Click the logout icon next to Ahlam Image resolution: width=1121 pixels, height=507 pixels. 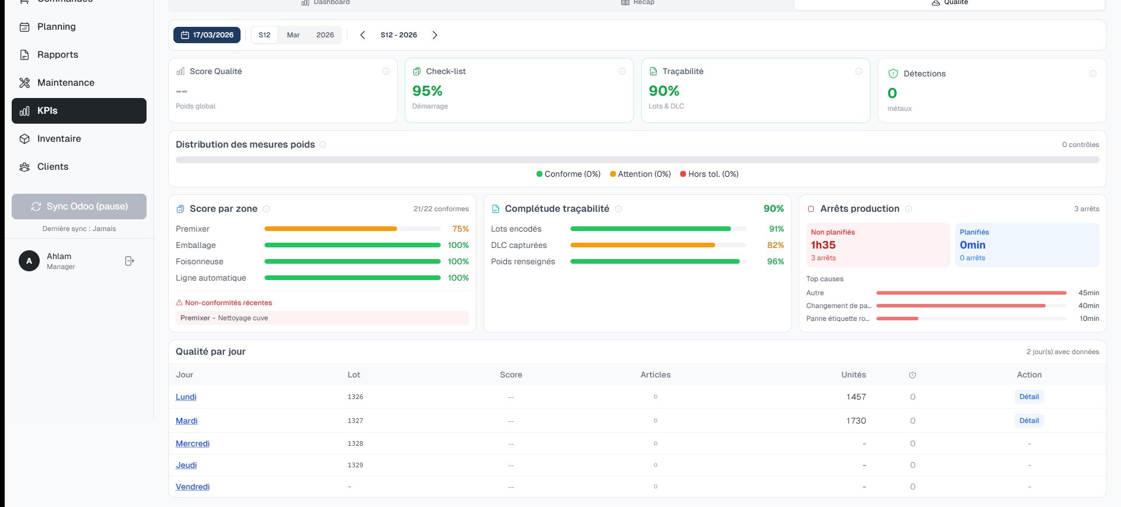click(130, 261)
